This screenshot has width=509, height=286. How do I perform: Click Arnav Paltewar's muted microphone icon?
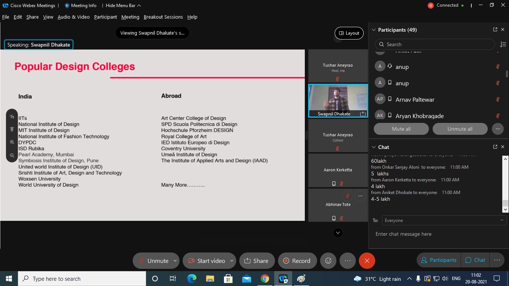497,99
